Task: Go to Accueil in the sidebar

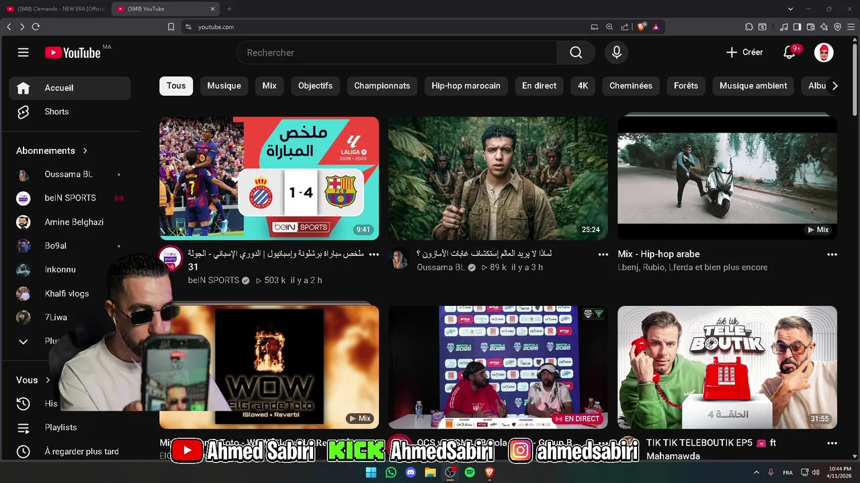Action: tap(70, 88)
